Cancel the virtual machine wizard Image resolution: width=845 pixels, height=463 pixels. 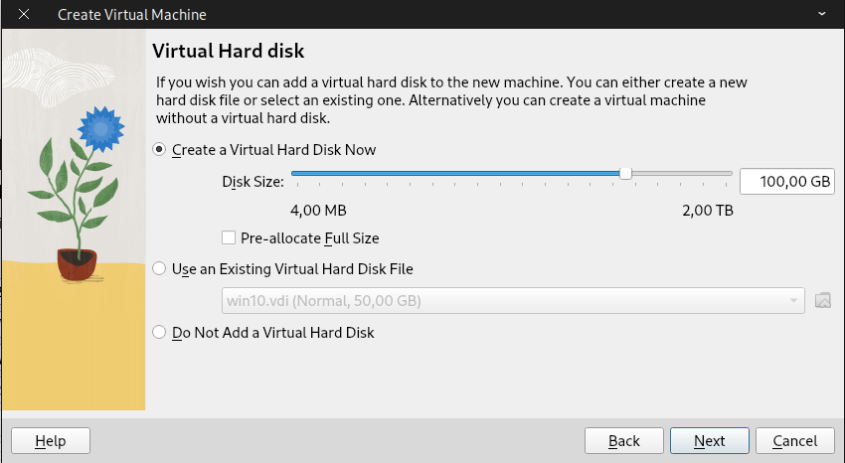click(795, 441)
